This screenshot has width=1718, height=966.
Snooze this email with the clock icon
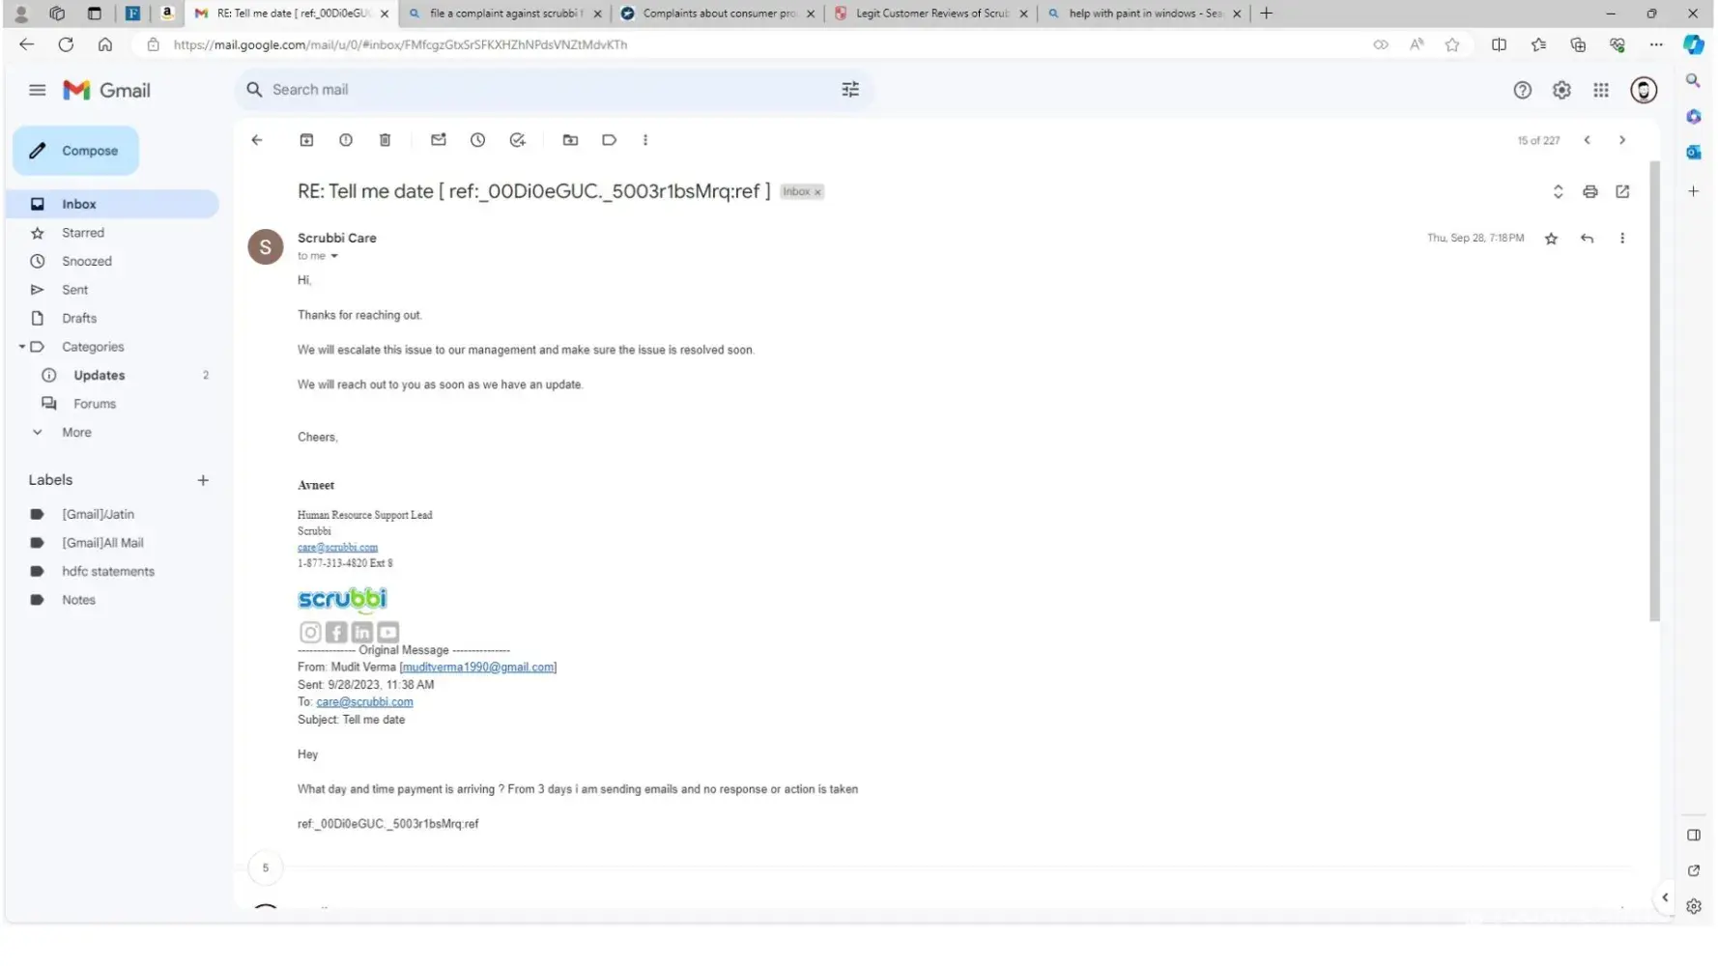pos(477,140)
